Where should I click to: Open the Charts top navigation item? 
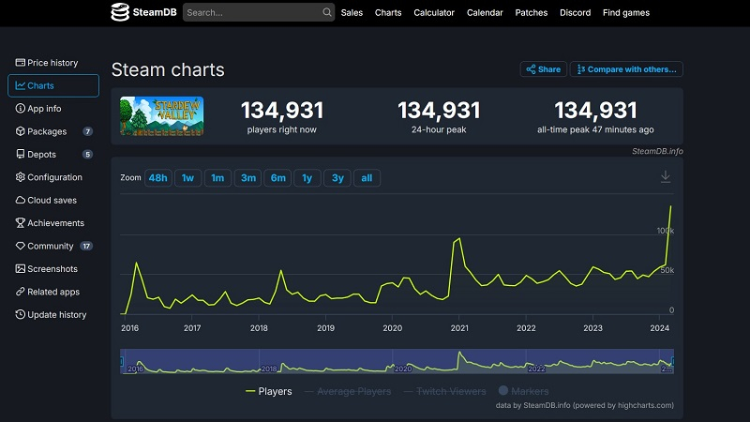pos(388,13)
